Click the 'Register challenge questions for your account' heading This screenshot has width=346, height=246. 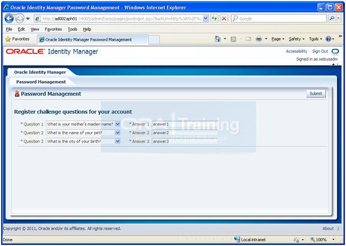[x=73, y=112]
